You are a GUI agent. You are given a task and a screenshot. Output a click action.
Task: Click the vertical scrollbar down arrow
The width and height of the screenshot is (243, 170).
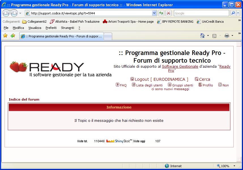click(239, 159)
